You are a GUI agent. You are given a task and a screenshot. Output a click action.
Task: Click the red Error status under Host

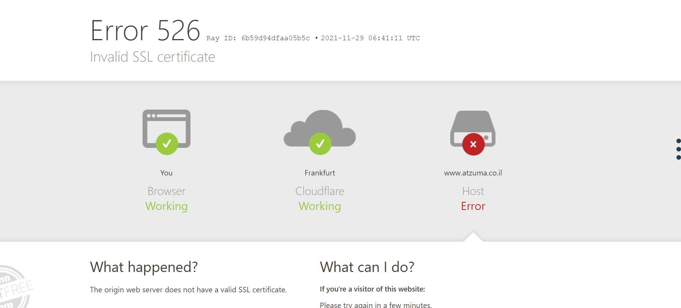pyautogui.click(x=473, y=206)
